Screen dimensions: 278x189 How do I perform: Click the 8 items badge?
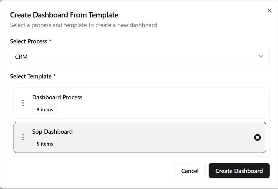click(45, 109)
